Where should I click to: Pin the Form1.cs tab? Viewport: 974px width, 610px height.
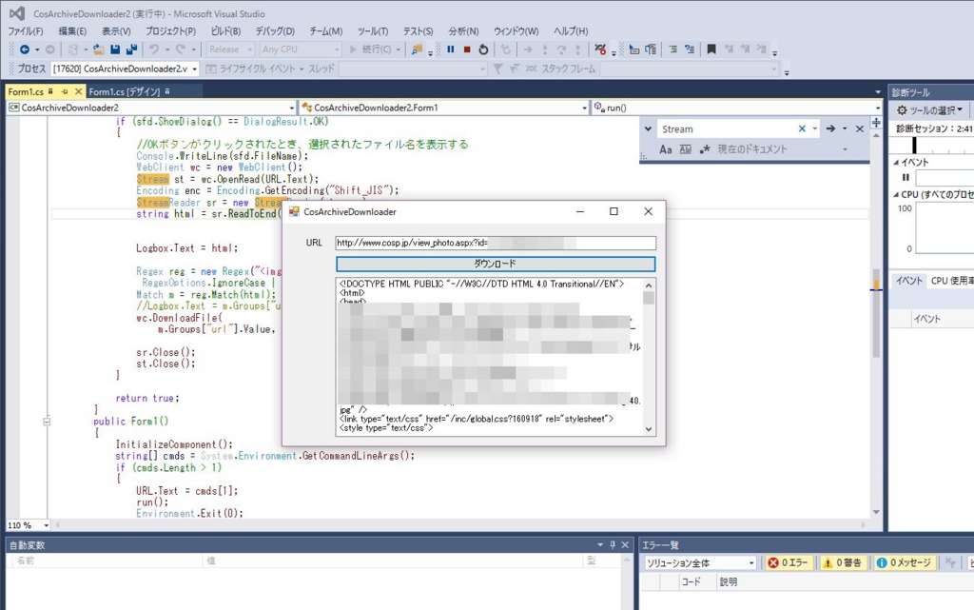pos(65,91)
